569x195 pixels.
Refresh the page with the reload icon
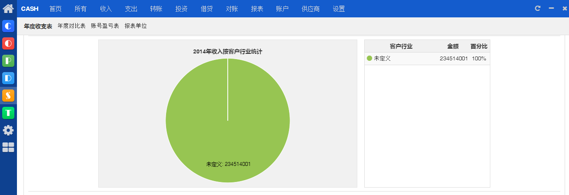tap(538, 8)
